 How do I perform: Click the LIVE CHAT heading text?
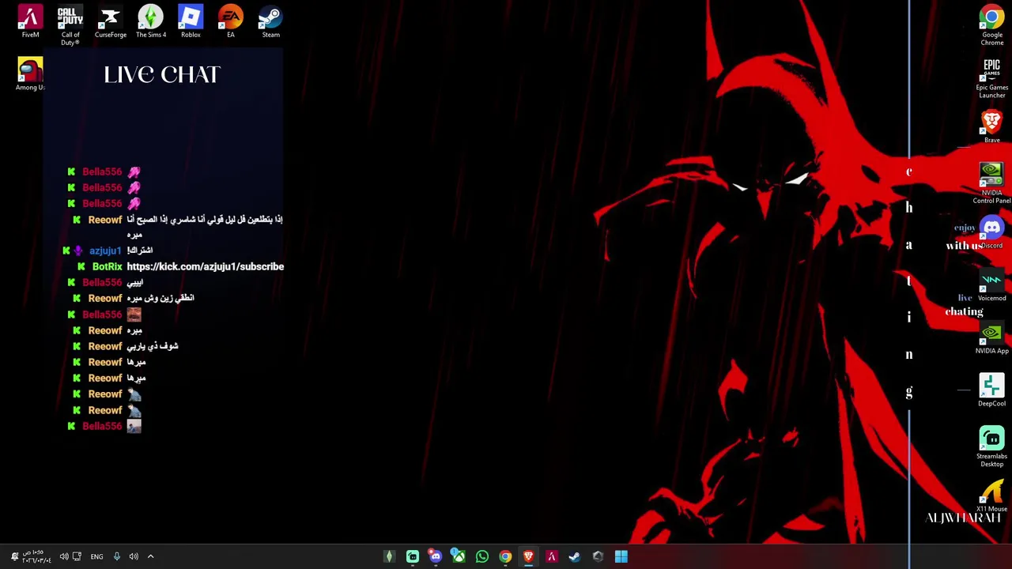pyautogui.click(x=162, y=74)
